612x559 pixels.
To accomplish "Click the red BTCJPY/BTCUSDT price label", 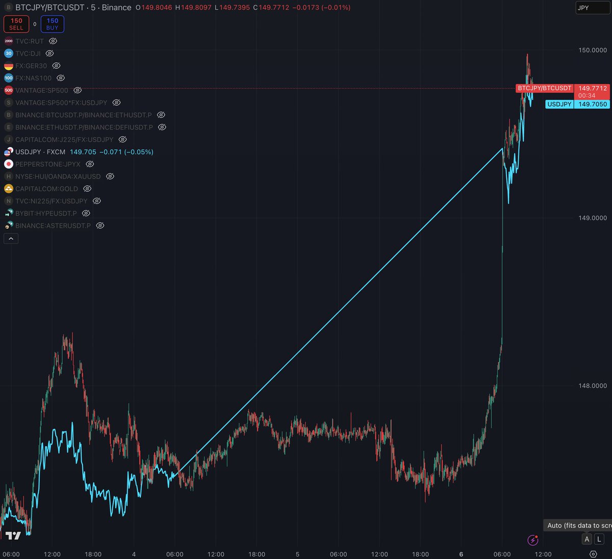I will coord(545,88).
